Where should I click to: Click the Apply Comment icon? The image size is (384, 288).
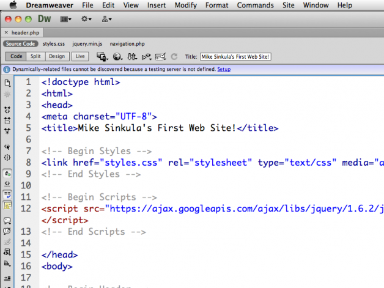[7, 221]
